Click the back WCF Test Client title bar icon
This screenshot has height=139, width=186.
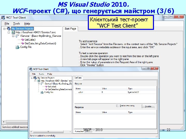pyautogui.click(x=3, y=18)
